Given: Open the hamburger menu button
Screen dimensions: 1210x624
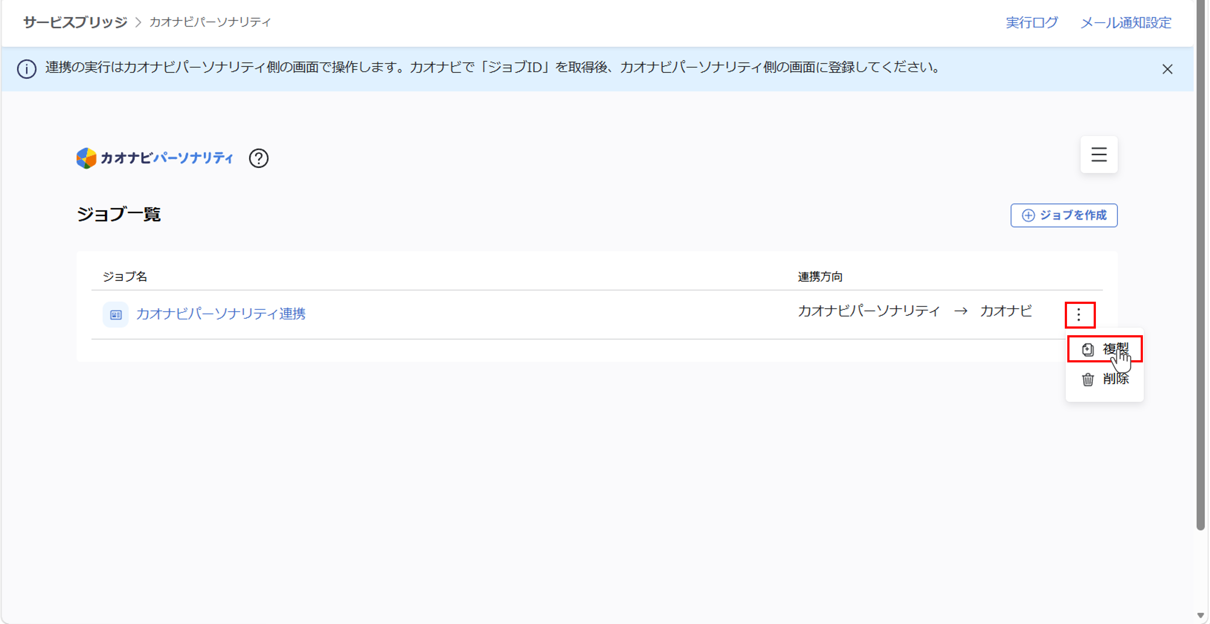Looking at the screenshot, I should pyautogui.click(x=1099, y=154).
